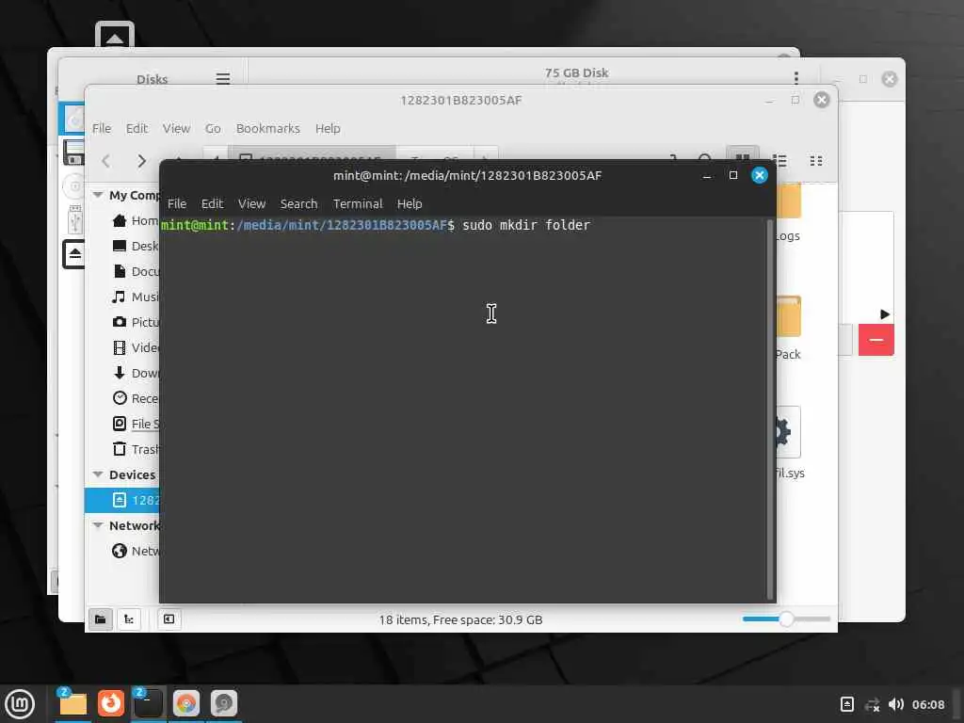Image resolution: width=964 pixels, height=723 pixels.
Task: Show tree view sidebar button in file manager
Action: [x=129, y=619]
